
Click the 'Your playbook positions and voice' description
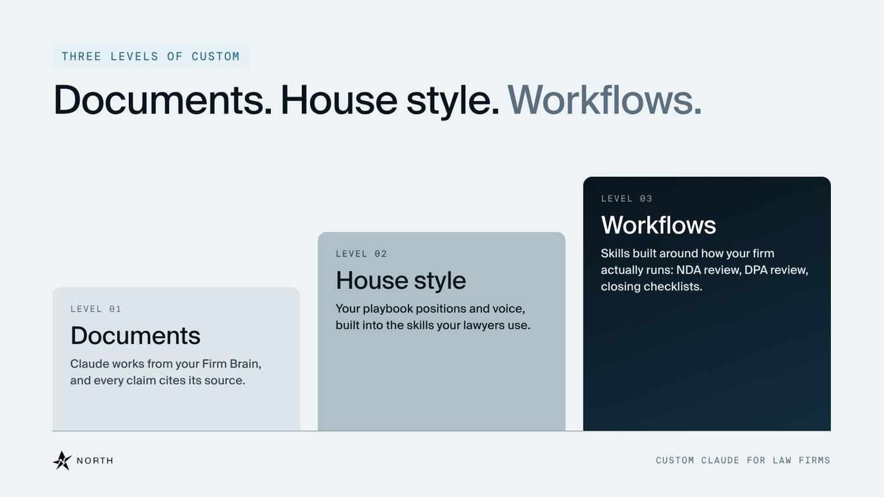(x=433, y=317)
